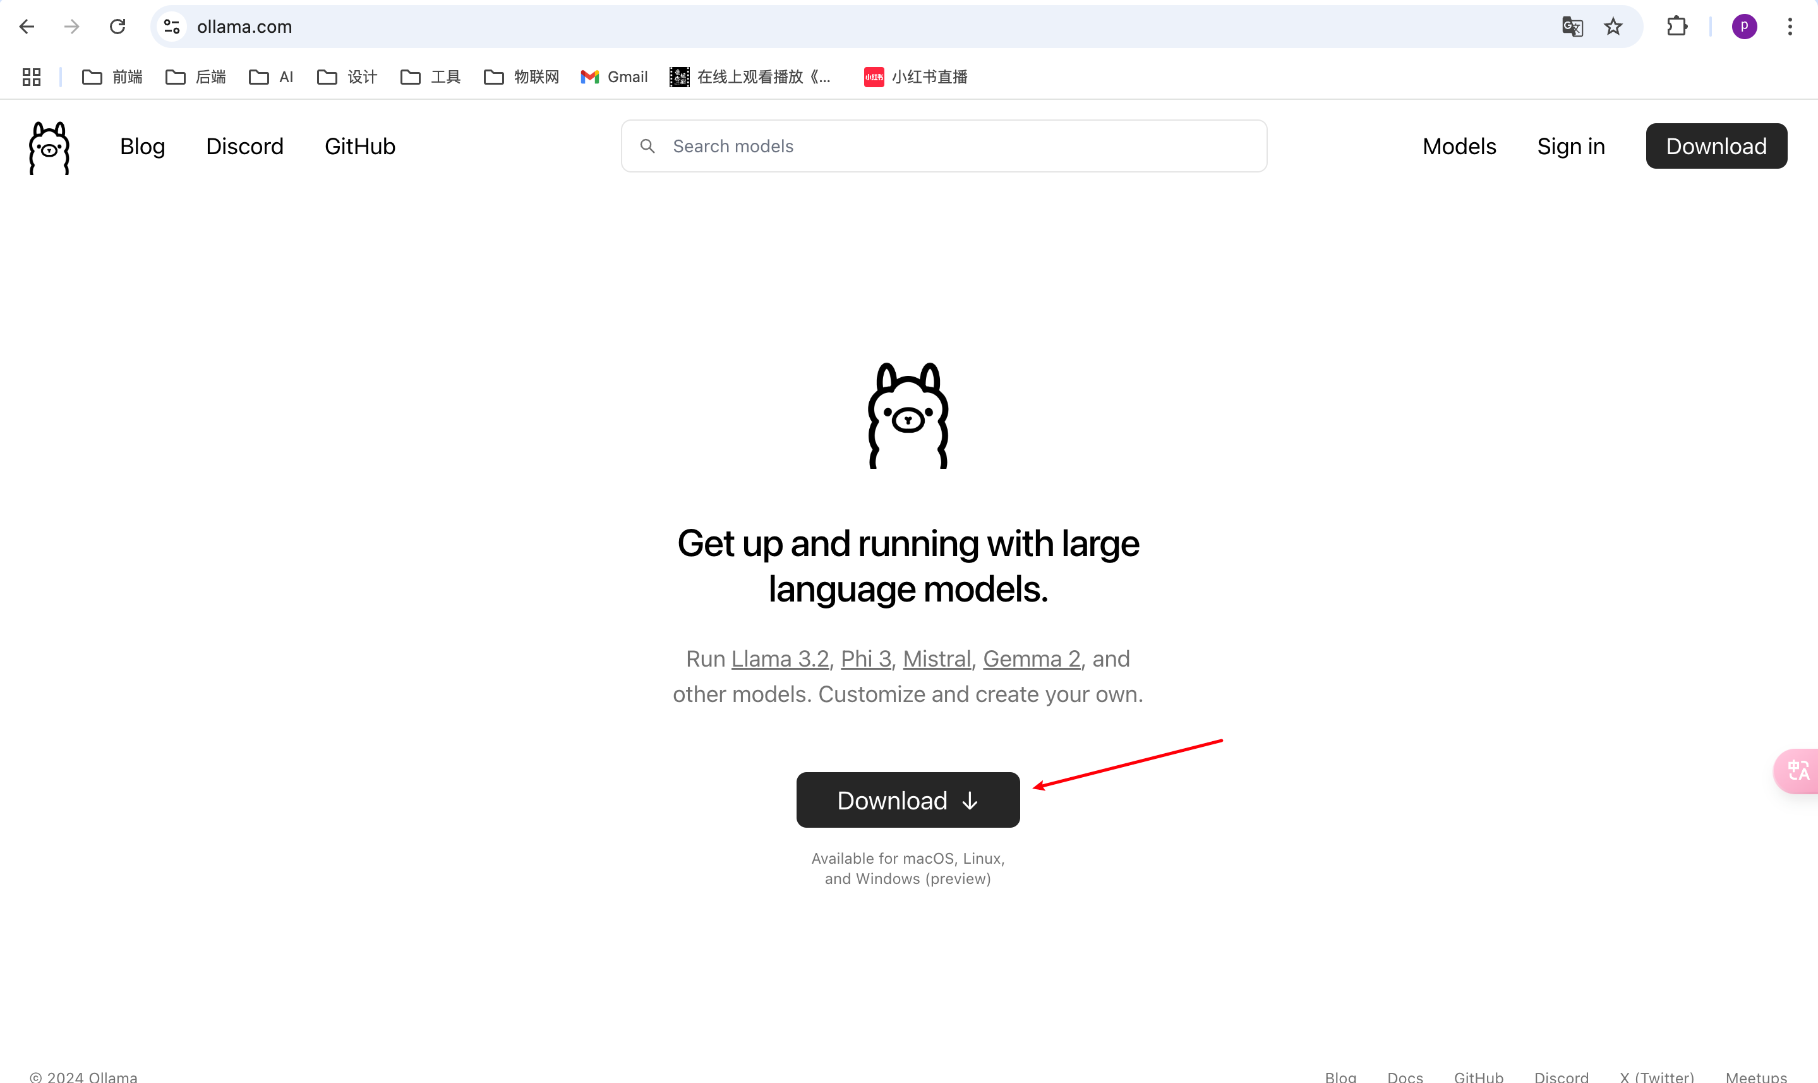View site information icon beside URL

[172, 27]
